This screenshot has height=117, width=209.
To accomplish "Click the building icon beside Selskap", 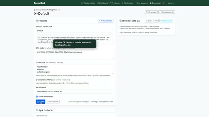I will click(x=35, y=10).
